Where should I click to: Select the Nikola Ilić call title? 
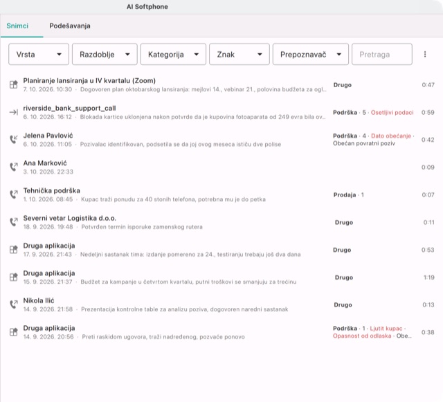pyautogui.click(x=39, y=300)
